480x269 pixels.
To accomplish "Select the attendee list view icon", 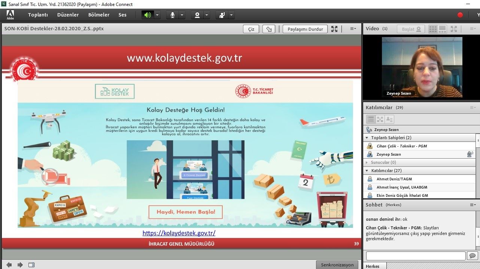I will pos(371,119).
